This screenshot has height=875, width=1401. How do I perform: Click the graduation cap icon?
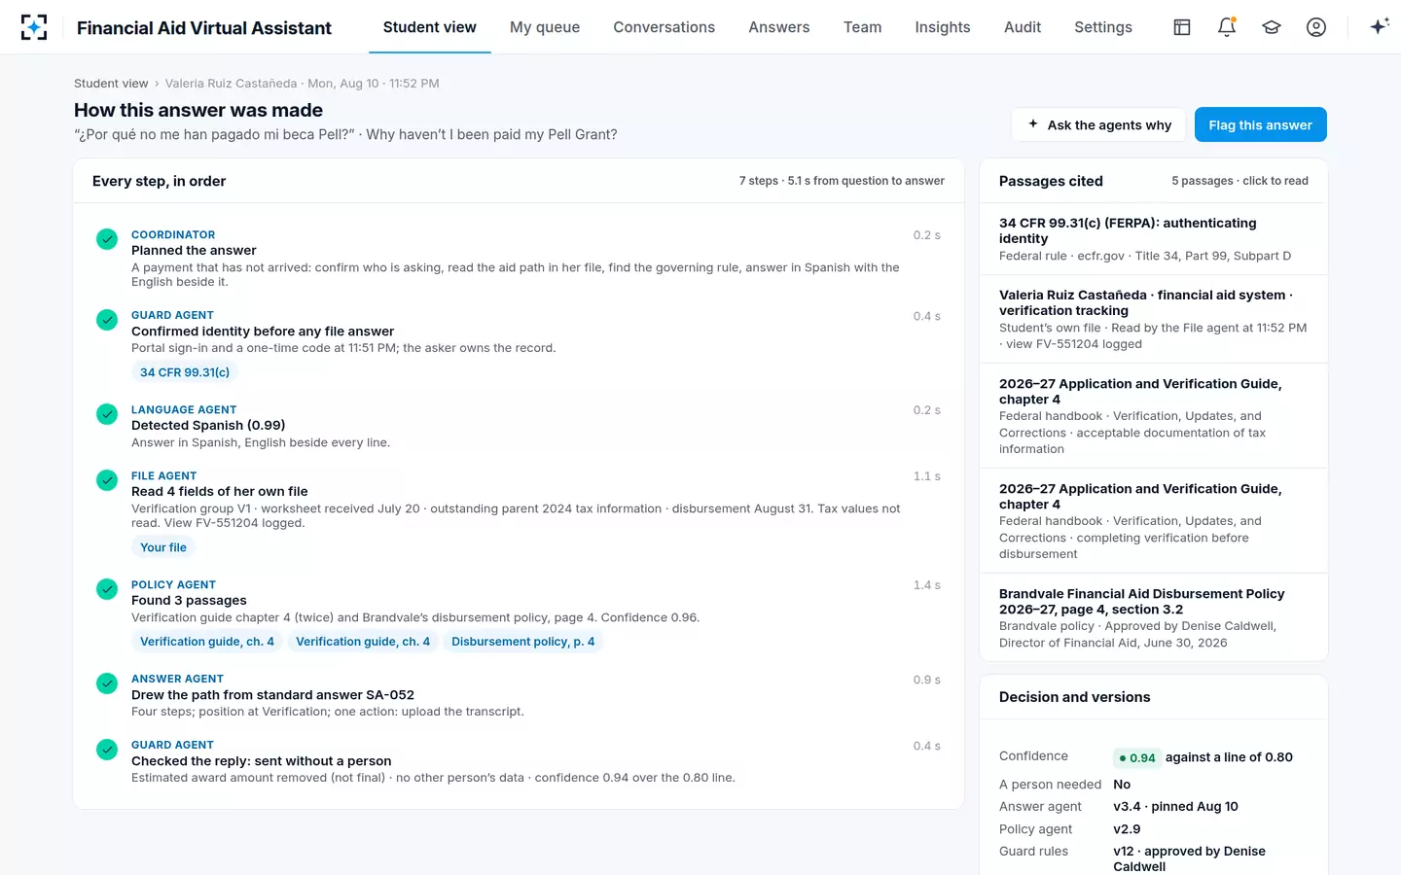(x=1272, y=27)
